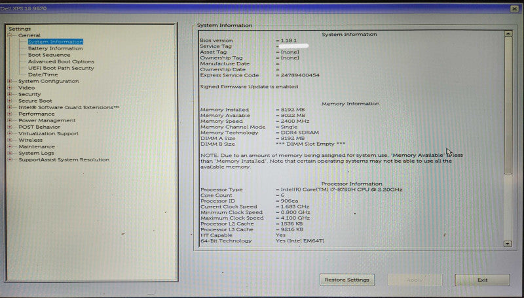
Task: Expand the System Configuration node
Action: click(10, 81)
